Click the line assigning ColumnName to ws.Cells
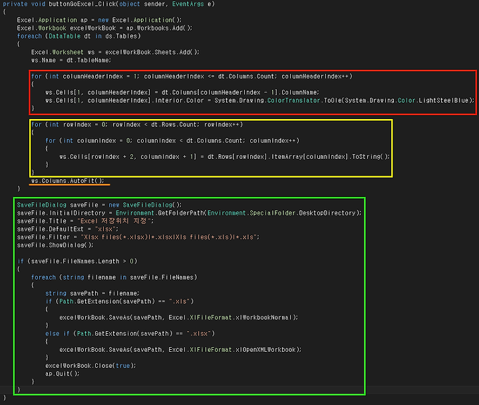This screenshot has width=479, height=405. pos(182,92)
